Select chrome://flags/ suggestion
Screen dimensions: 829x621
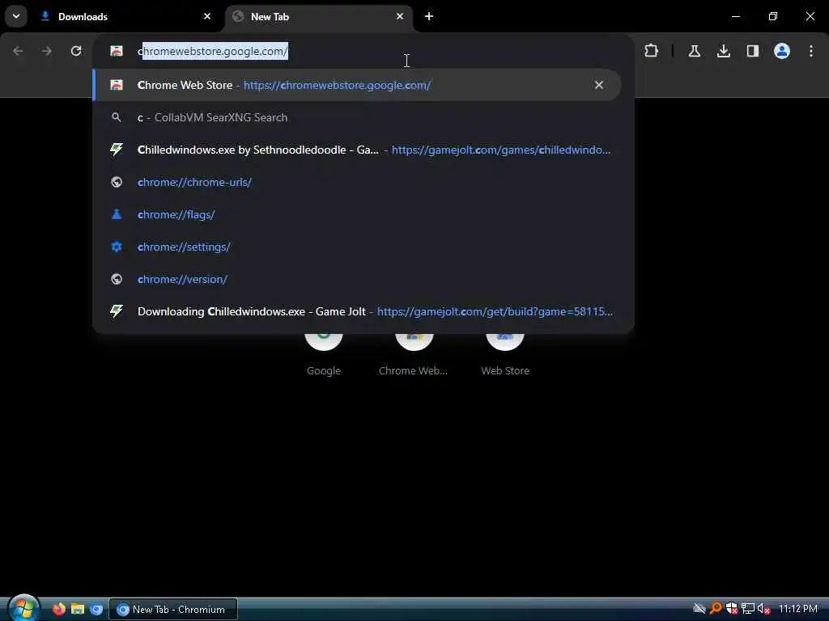357,214
